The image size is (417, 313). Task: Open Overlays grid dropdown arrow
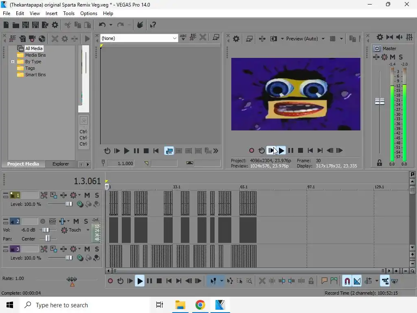pyautogui.click(x=341, y=39)
